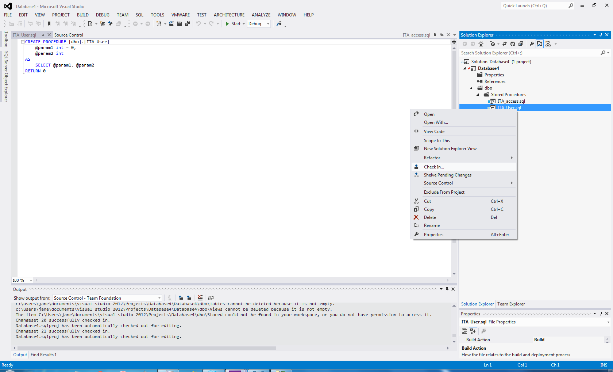This screenshot has height=372, width=613.
Task: Open the ARCHITECTURE menu
Action: (229, 15)
